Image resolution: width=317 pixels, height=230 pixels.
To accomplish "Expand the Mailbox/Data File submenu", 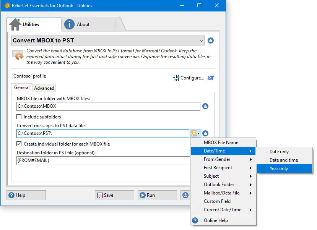I will click(x=223, y=193).
